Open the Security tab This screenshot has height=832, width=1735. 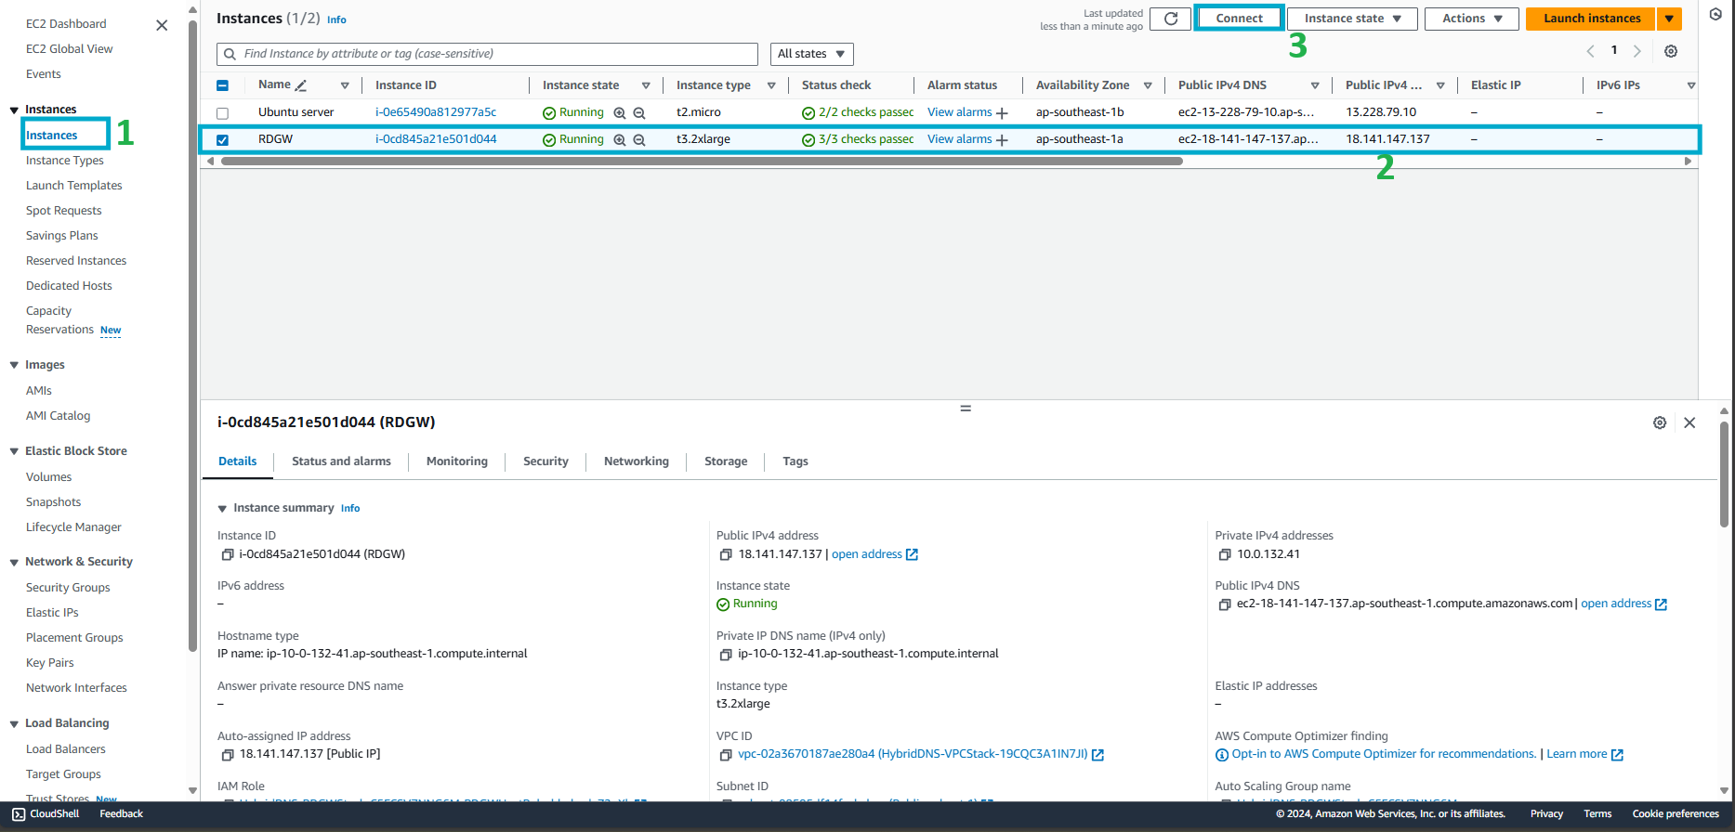tap(545, 461)
